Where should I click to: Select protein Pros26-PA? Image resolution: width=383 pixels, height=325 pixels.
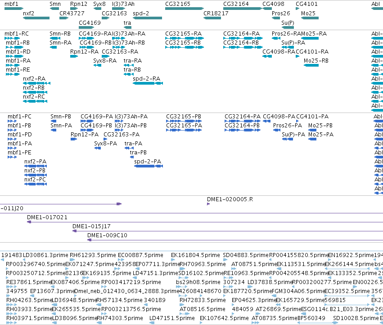277,130
